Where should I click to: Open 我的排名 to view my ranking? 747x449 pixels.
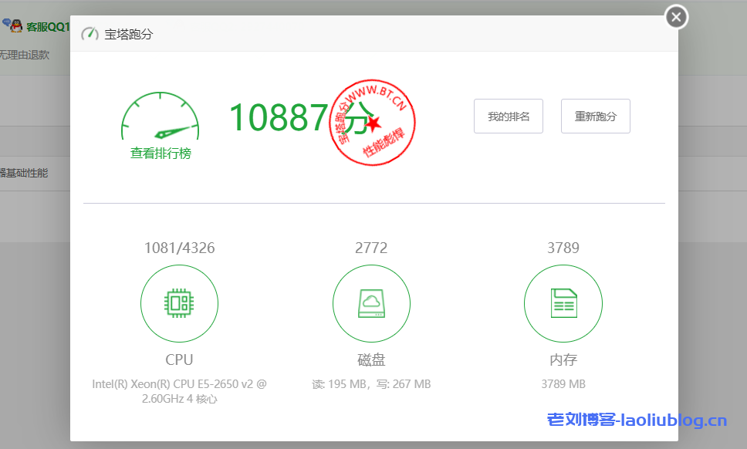tap(508, 116)
